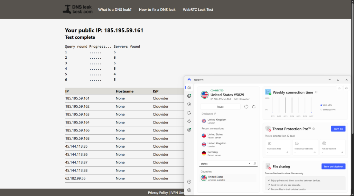Screen dimensions: 354x196
Task: Click the reconnect refresh icon
Action: 254,107
